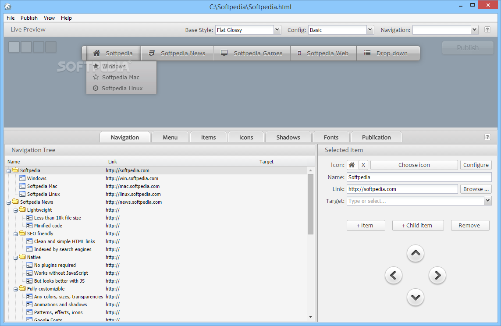Open help from the Live Preview question mark
The height and width of the screenshot is (326, 501).
487,30
